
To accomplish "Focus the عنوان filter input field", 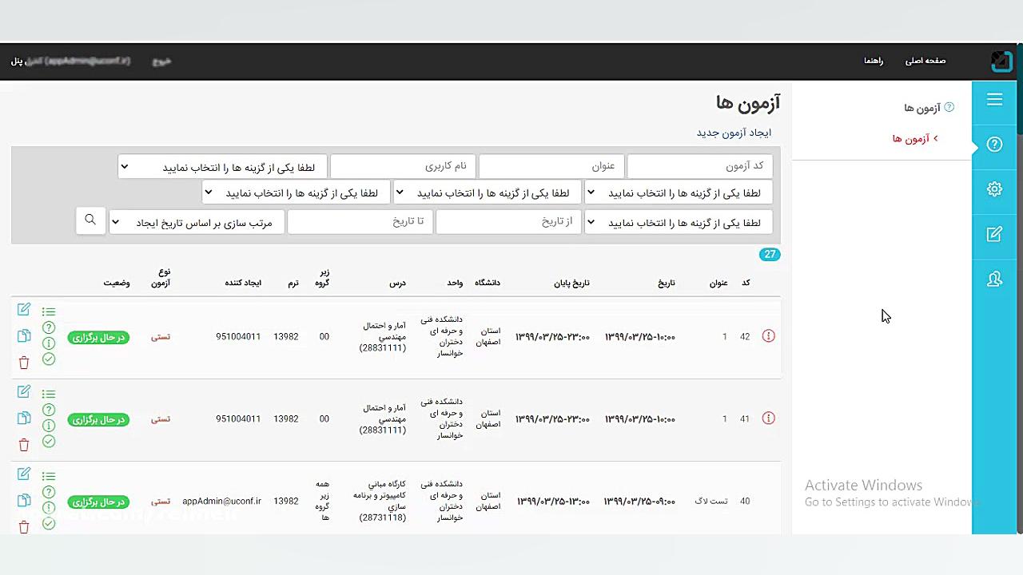I will (551, 166).
